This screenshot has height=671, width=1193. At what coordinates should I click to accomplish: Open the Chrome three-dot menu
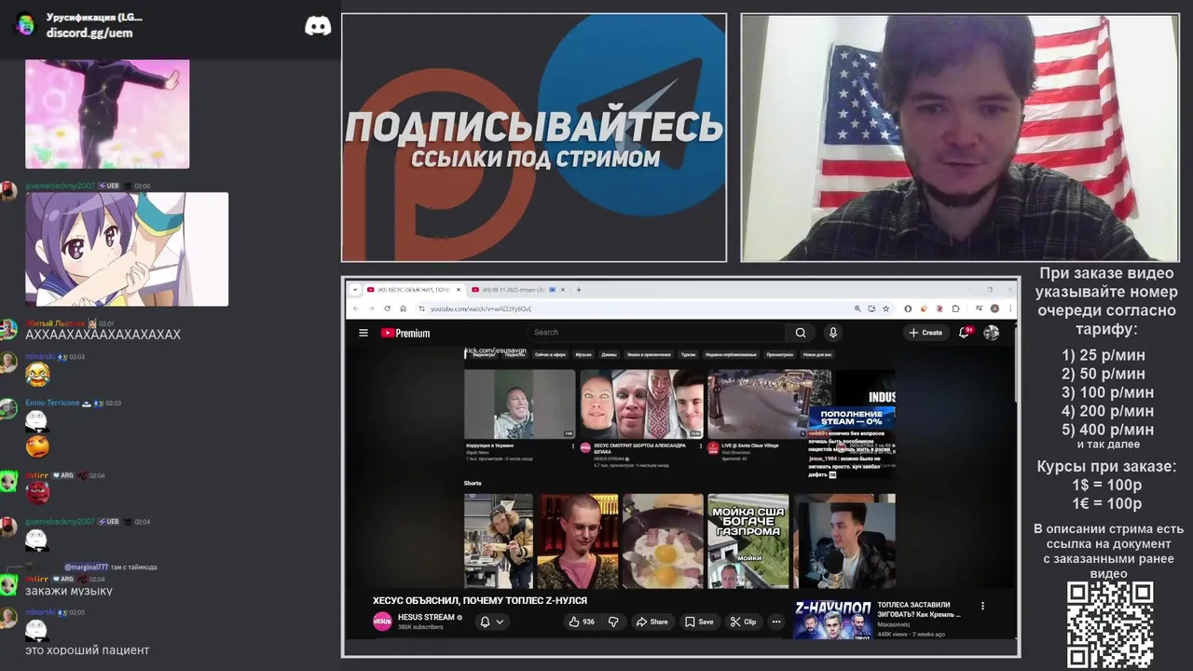click(x=1009, y=308)
